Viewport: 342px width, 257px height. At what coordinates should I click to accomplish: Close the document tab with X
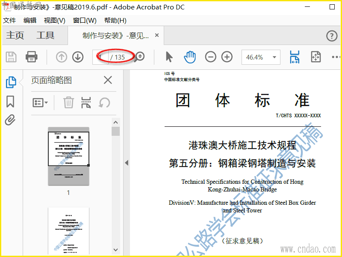coord(157,35)
